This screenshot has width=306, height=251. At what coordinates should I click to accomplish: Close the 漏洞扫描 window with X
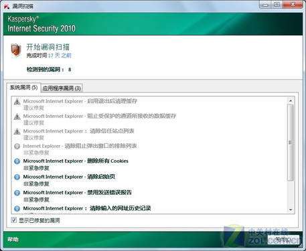click(x=293, y=5)
